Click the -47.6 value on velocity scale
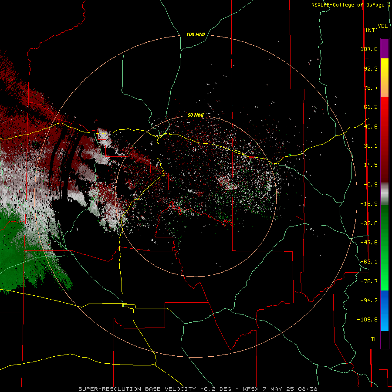This screenshot has height=392, width=392. coord(369,243)
